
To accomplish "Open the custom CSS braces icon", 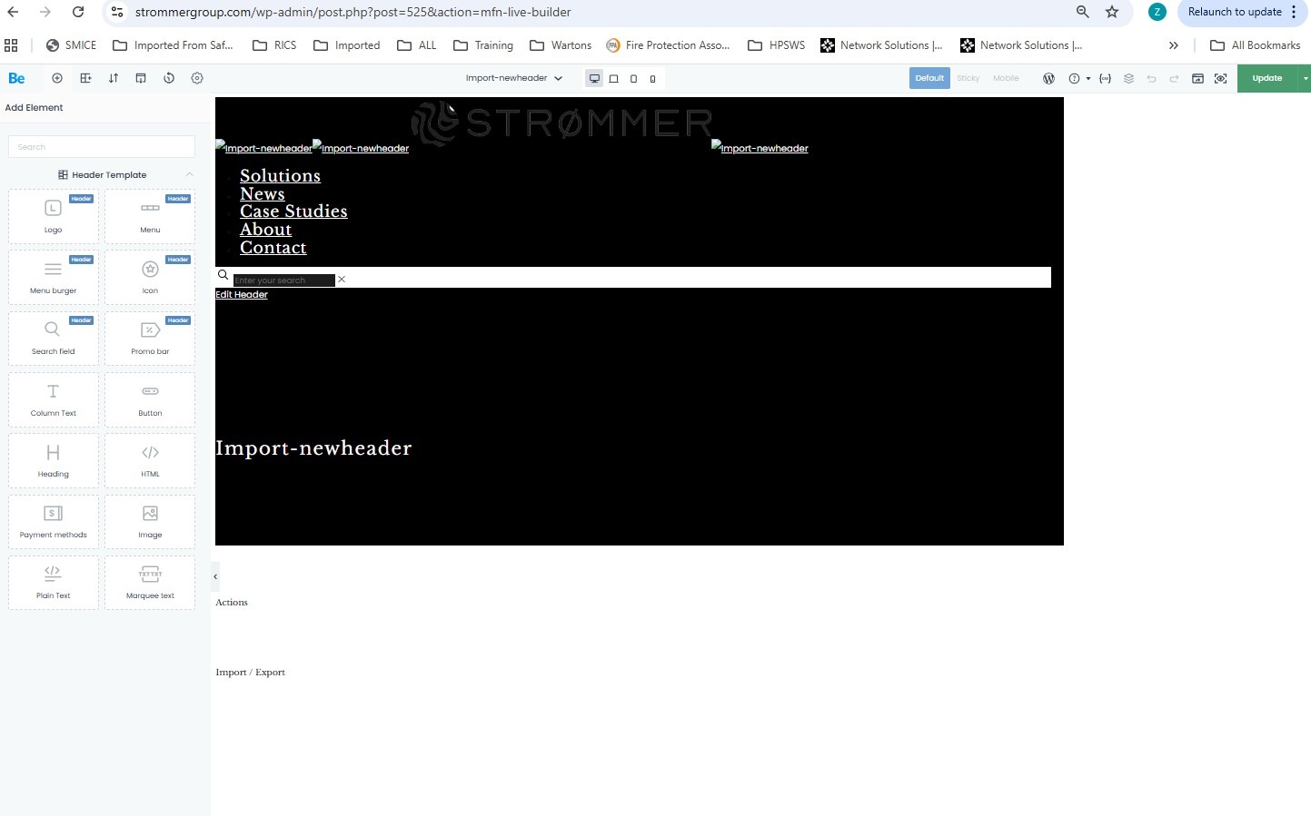I will pyautogui.click(x=1105, y=78).
